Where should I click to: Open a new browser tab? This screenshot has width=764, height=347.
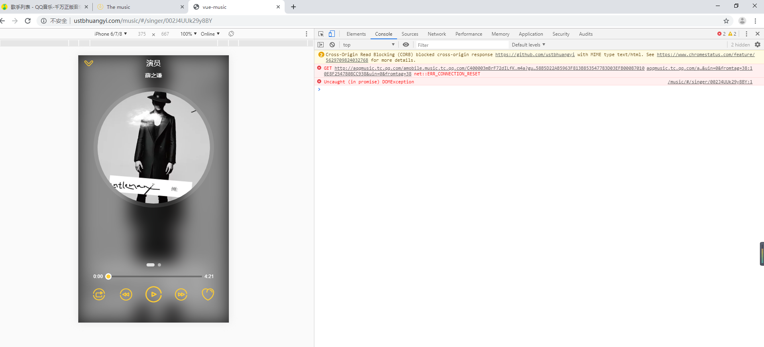(x=293, y=7)
